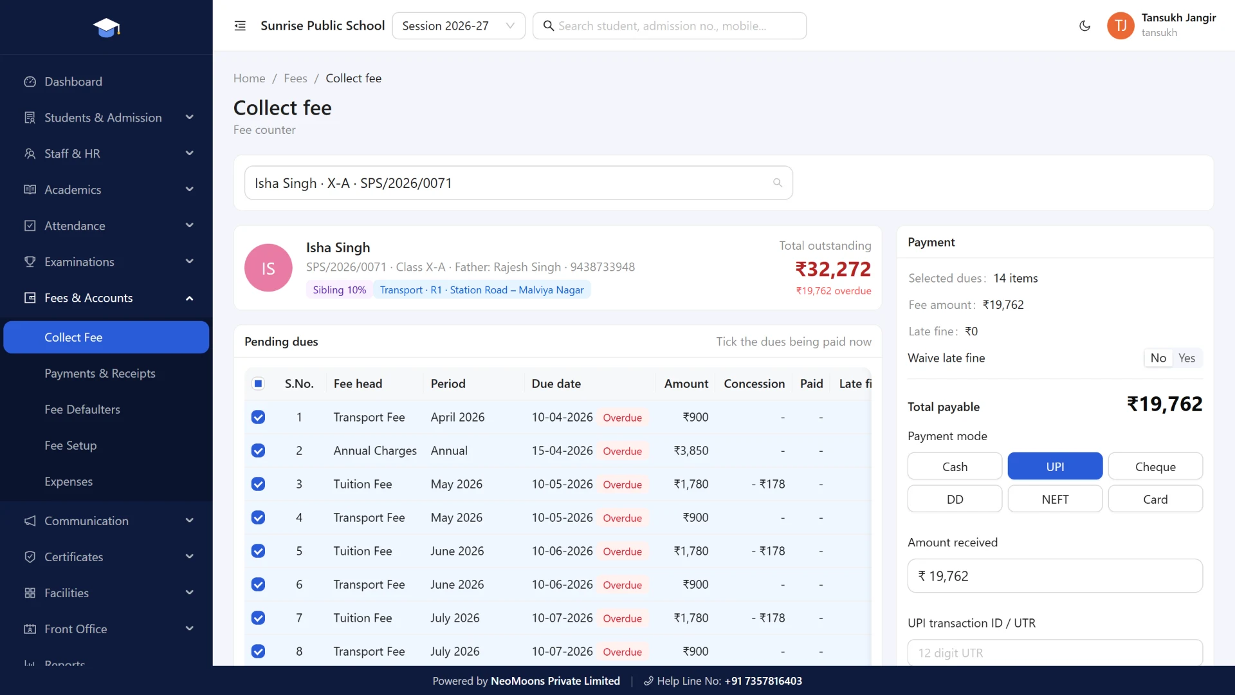Viewport: 1235px width, 695px height.
Task: Uncheck Transport Fee June 2026 checkbox
Action: (258, 584)
